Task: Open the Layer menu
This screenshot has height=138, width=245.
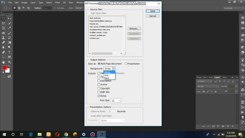Action: pos(33,3)
